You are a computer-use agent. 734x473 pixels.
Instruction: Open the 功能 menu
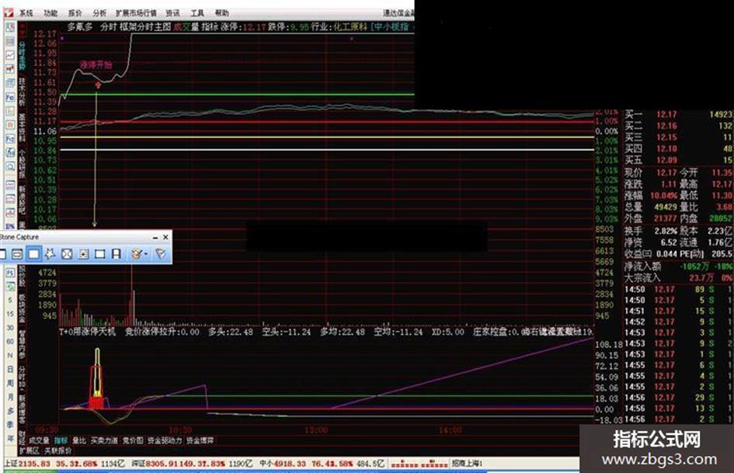(x=50, y=13)
